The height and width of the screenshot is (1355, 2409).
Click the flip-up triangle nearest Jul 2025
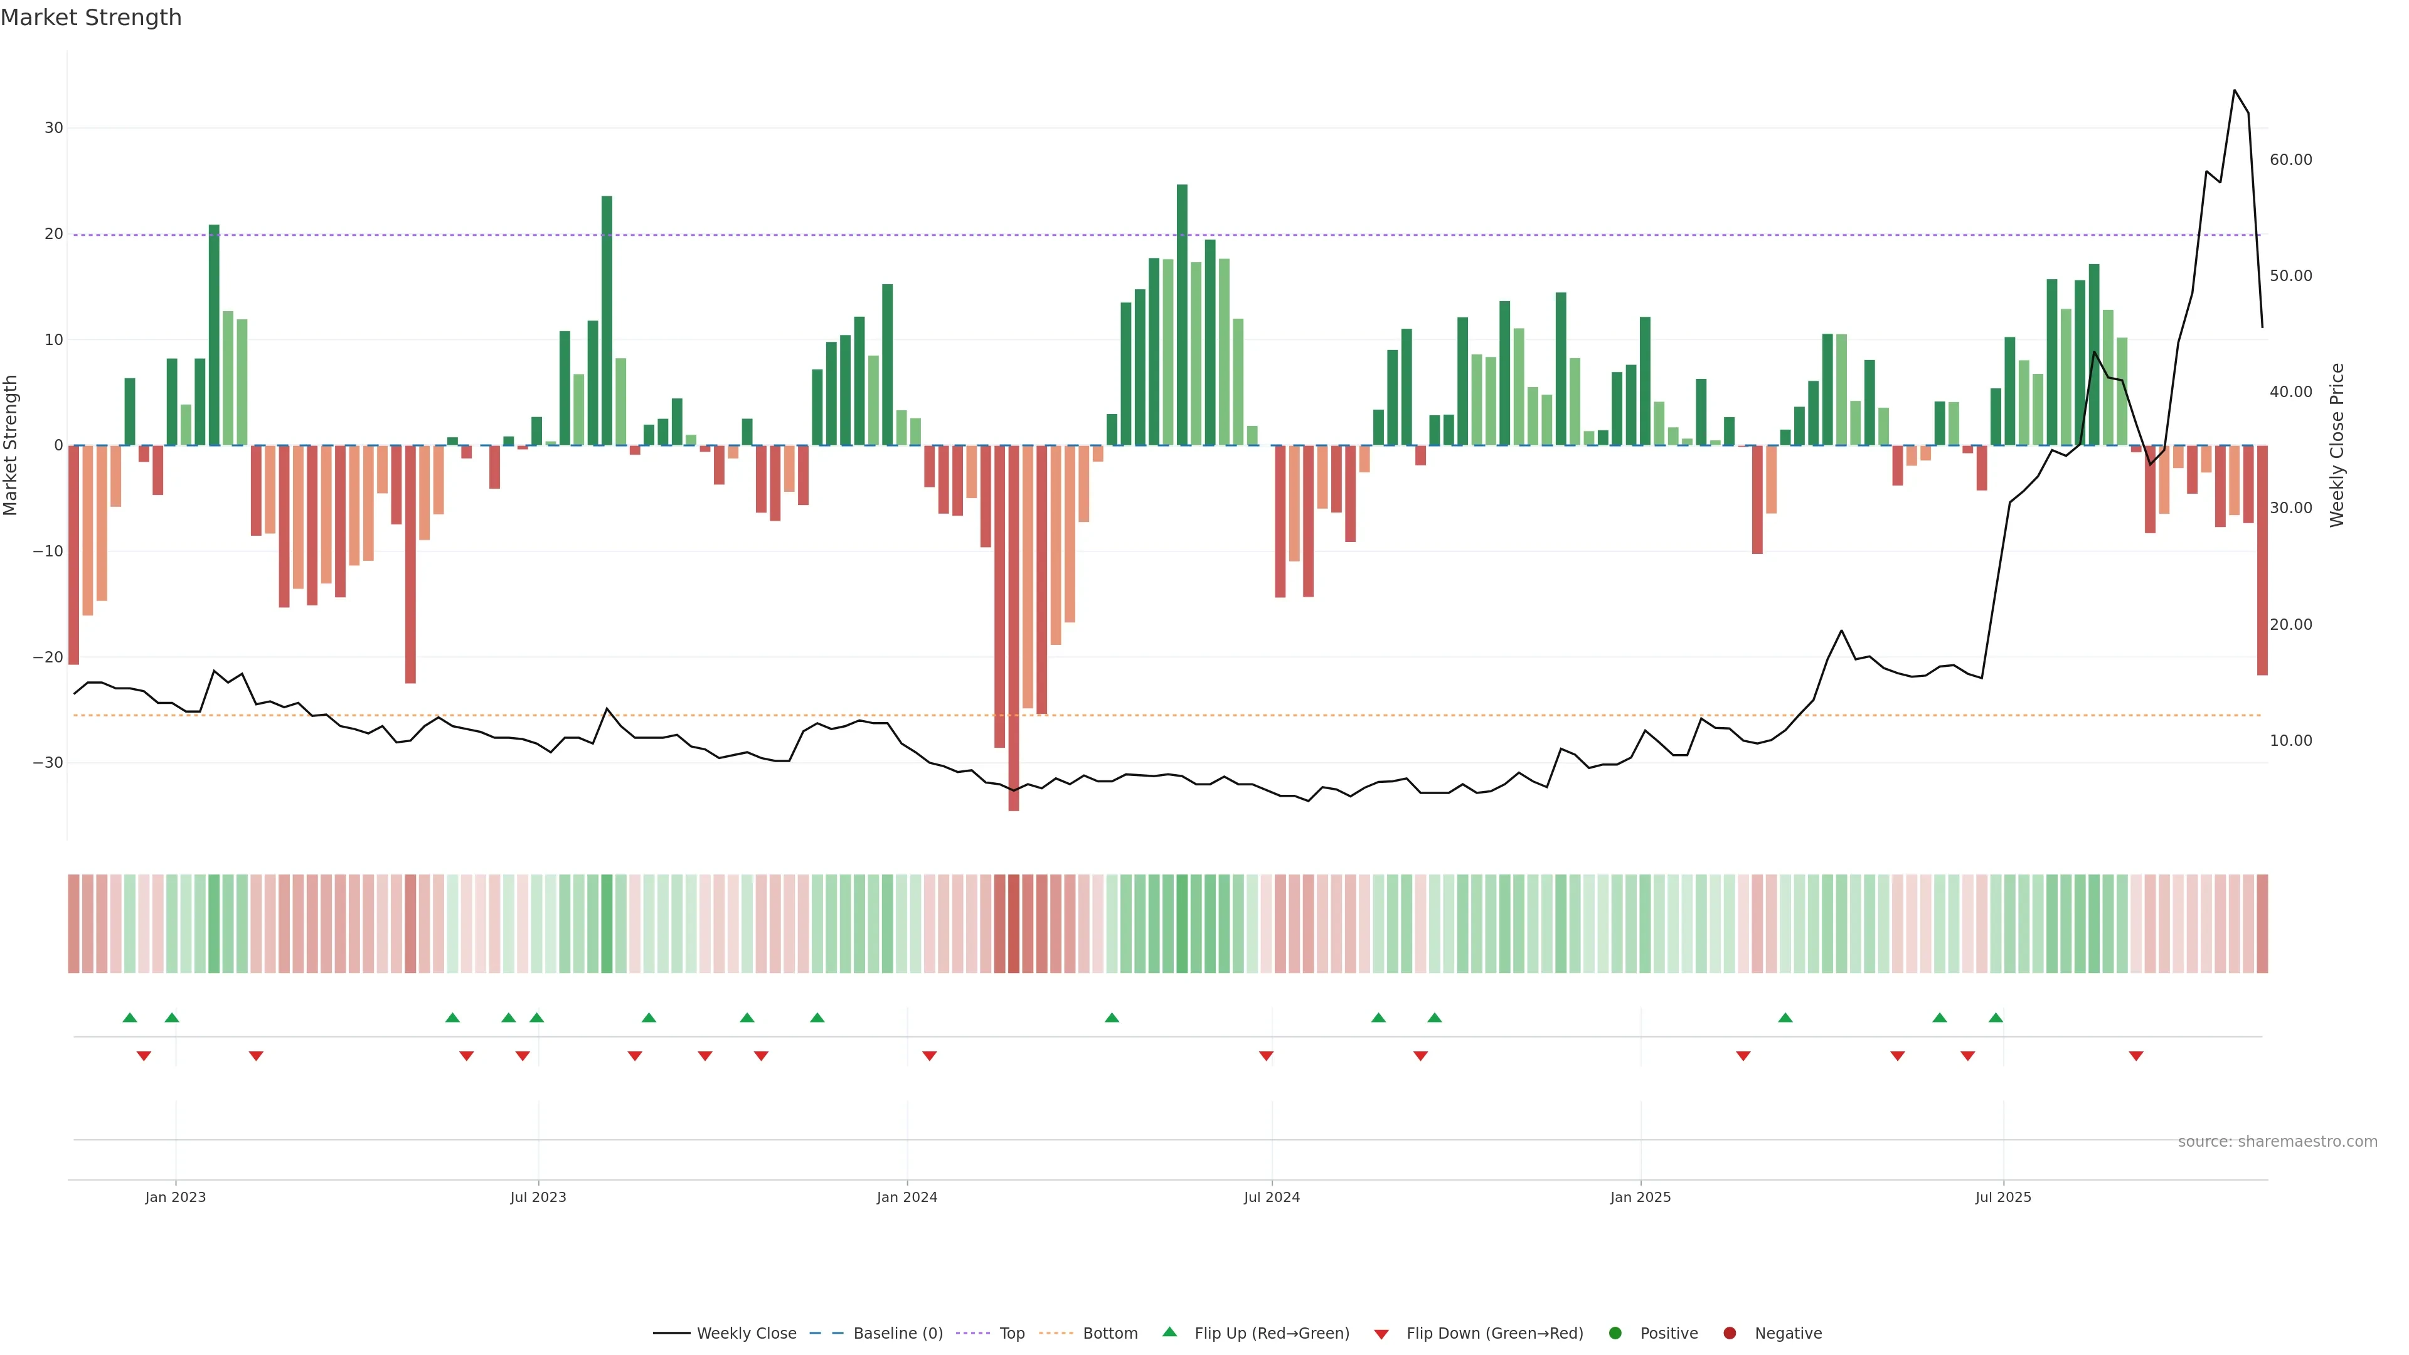click(x=1996, y=1018)
